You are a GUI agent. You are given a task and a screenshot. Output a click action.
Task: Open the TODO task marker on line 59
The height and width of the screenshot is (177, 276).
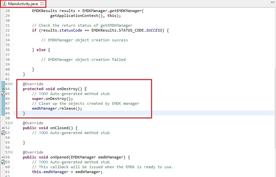(x=3, y=162)
